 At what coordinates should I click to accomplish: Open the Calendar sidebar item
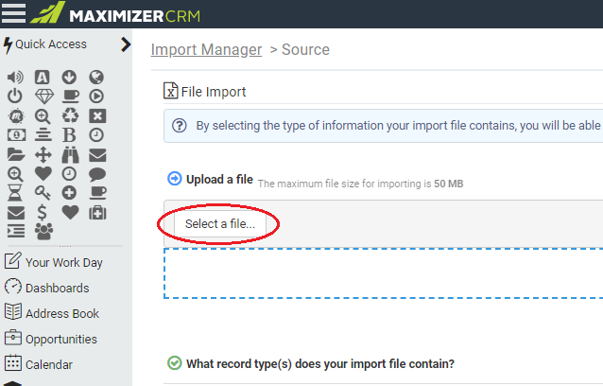click(x=39, y=364)
